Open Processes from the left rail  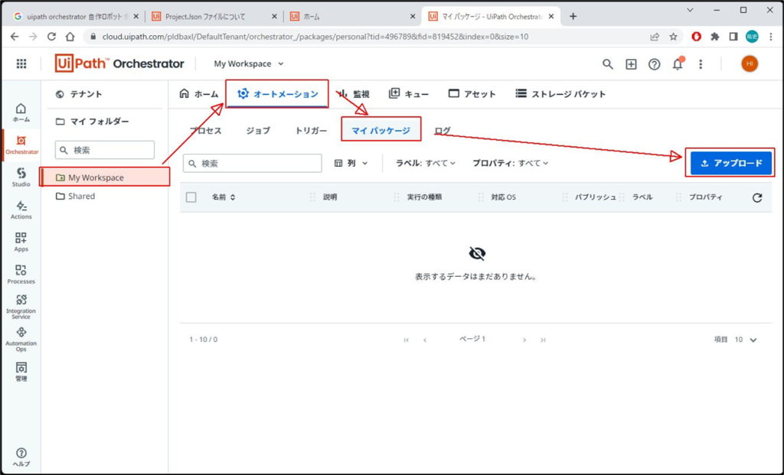tap(21, 275)
